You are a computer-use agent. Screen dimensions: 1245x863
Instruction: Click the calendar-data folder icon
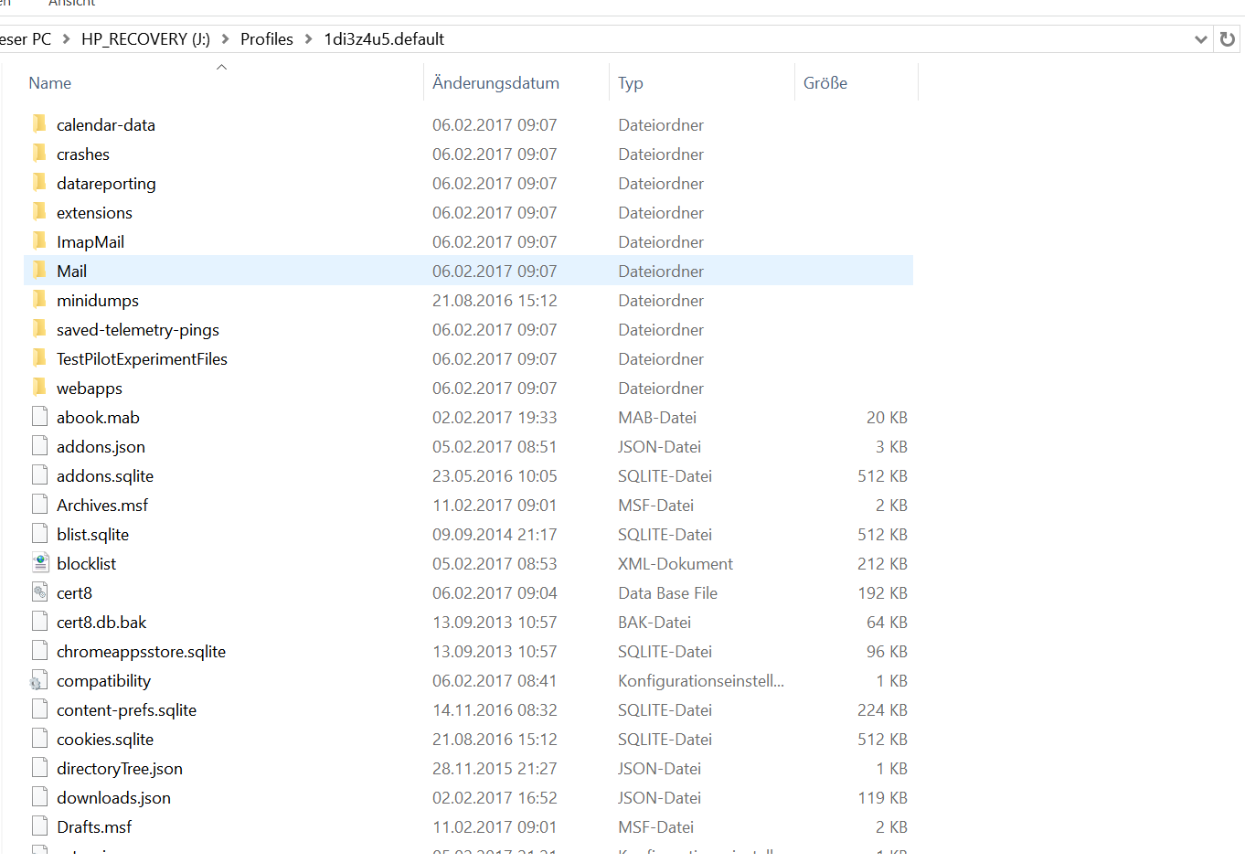click(x=39, y=124)
